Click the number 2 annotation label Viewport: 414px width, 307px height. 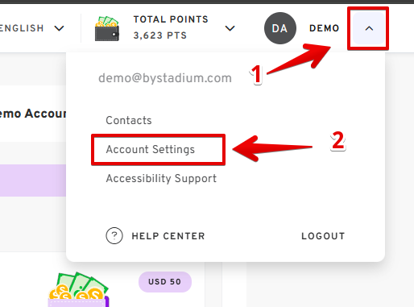tap(338, 141)
